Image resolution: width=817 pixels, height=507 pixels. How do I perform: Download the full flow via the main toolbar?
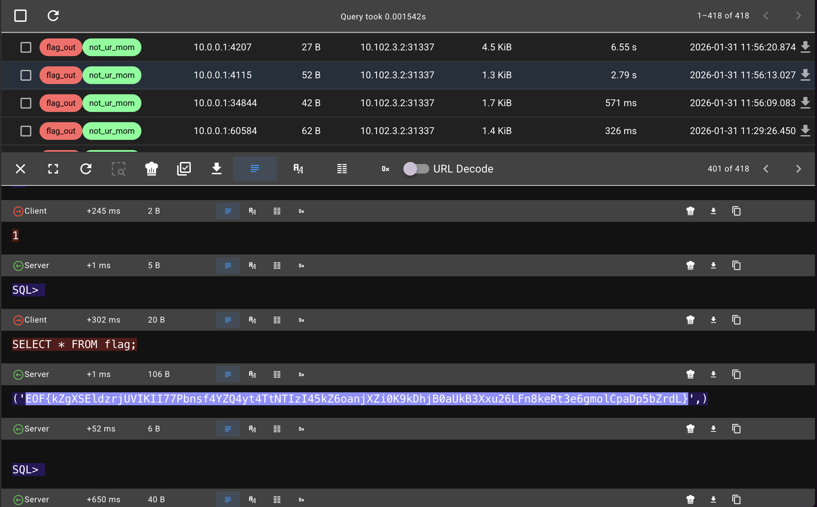(x=217, y=169)
